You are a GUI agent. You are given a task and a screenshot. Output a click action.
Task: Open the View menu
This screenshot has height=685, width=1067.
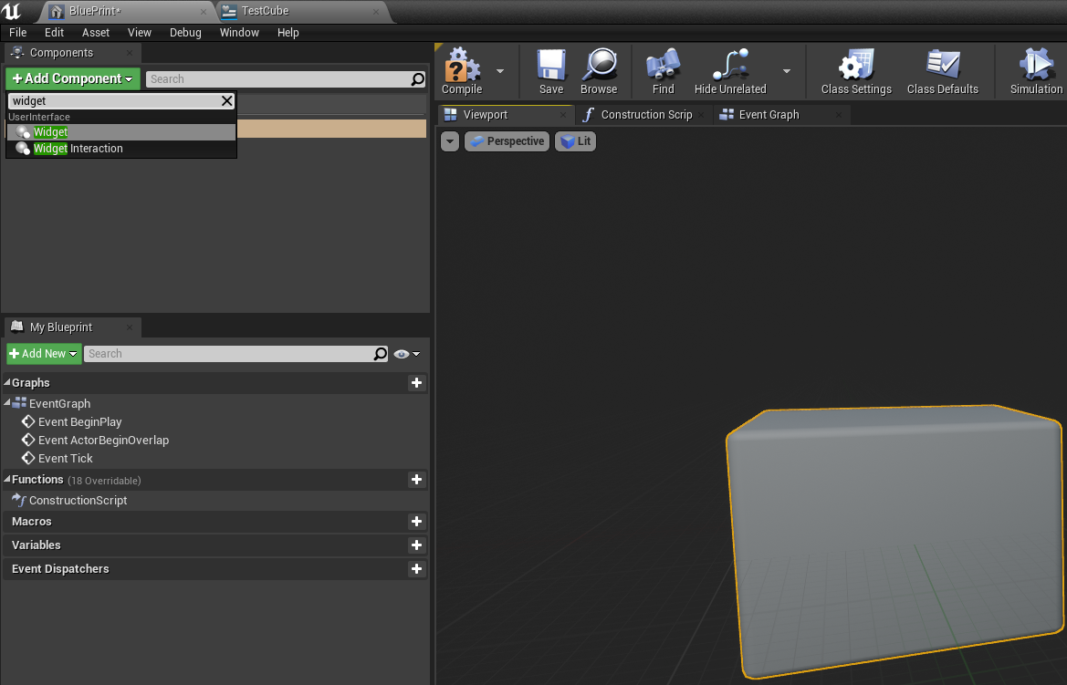pyautogui.click(x=140, y=33)
